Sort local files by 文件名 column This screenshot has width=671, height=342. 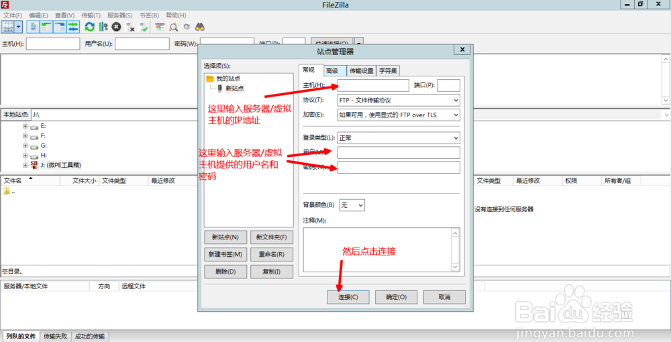point(30,181)
